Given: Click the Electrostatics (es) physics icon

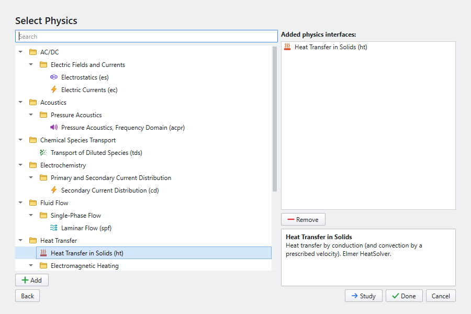Looking at the screenshot, I should tap(54, 77).
